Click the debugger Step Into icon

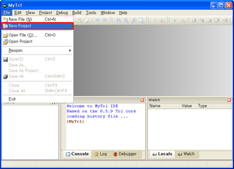(x=194, y=20)
